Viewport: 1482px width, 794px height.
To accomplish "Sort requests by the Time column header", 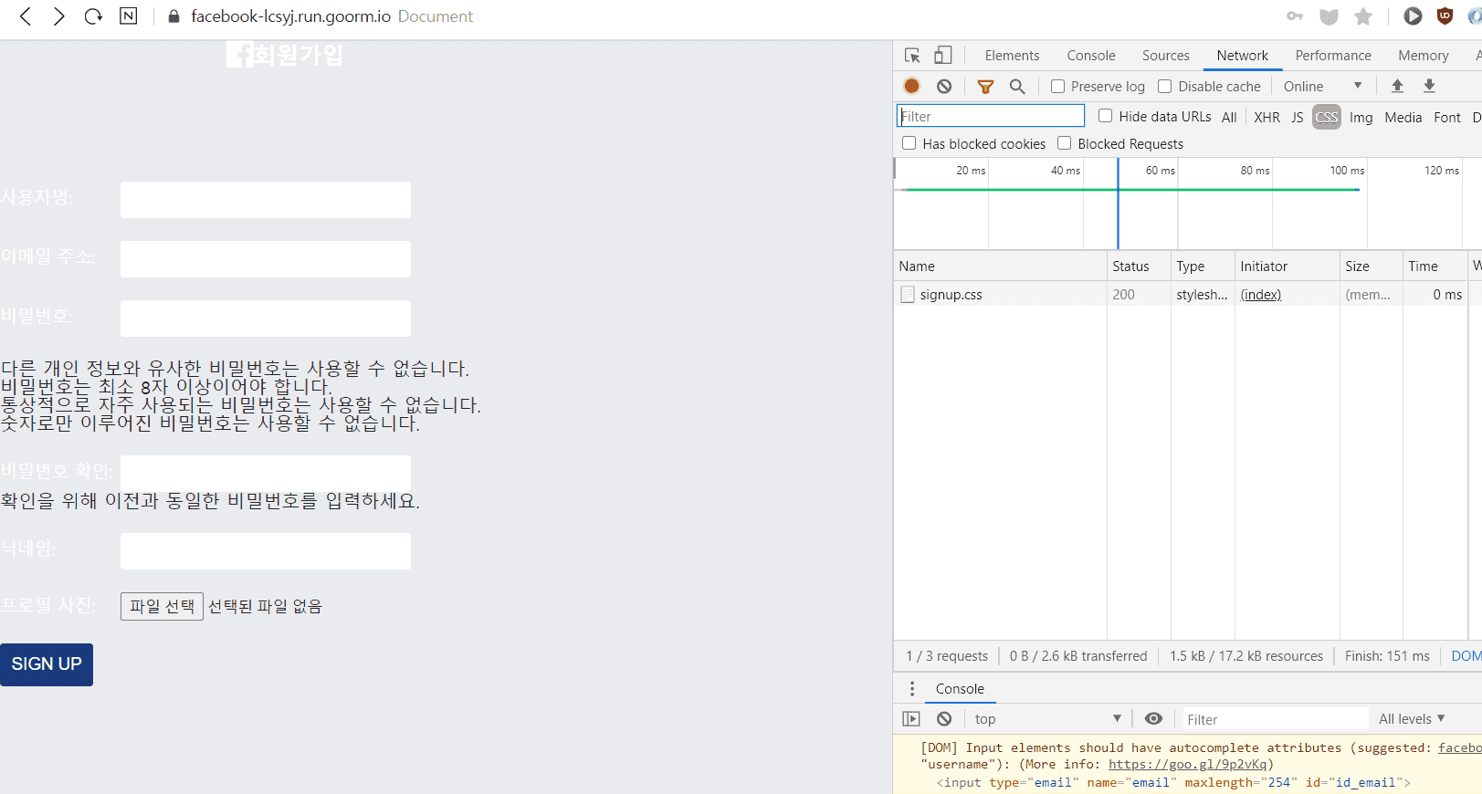I will [x=1435, y=266].
